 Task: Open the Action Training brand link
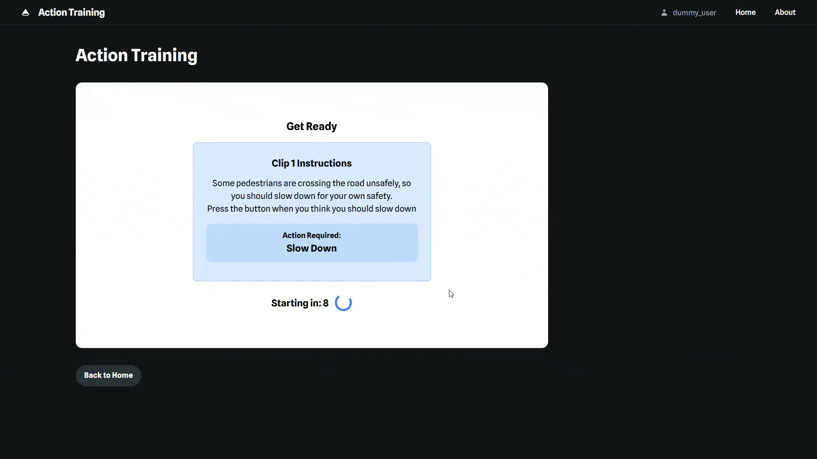(x=71, y=13)
